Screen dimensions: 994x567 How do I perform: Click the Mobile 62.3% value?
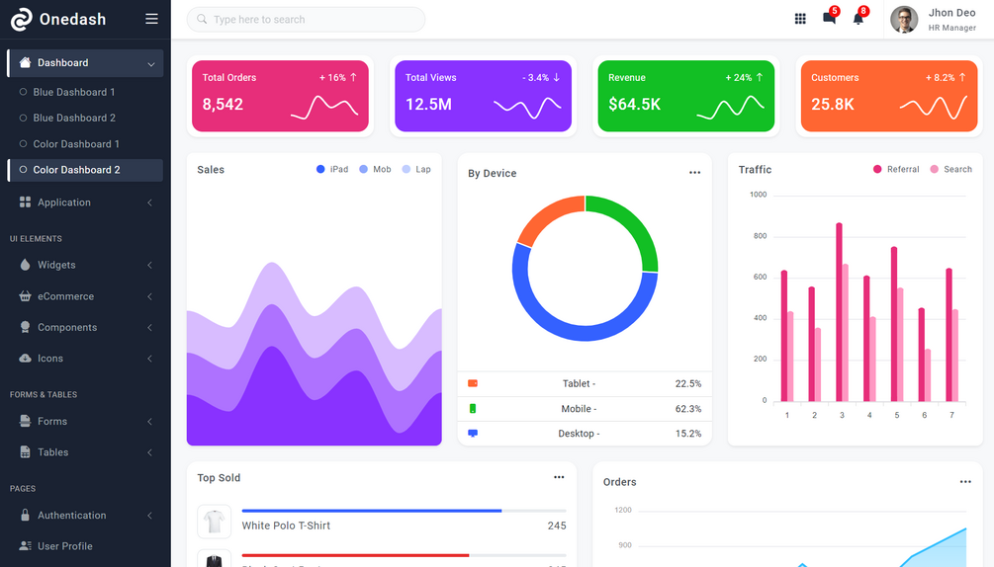pyautogui.click(x=687, y=409)
